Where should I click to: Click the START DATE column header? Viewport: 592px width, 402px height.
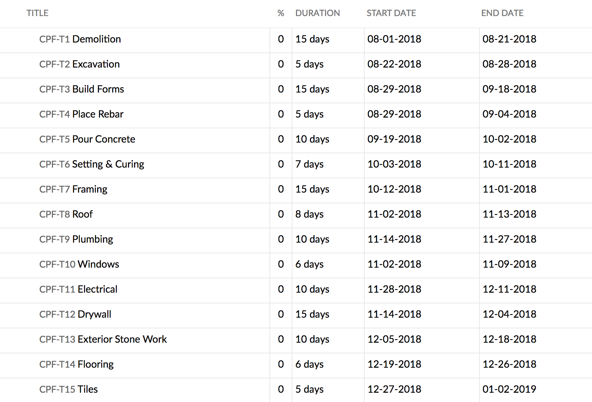tap(391, 13)
